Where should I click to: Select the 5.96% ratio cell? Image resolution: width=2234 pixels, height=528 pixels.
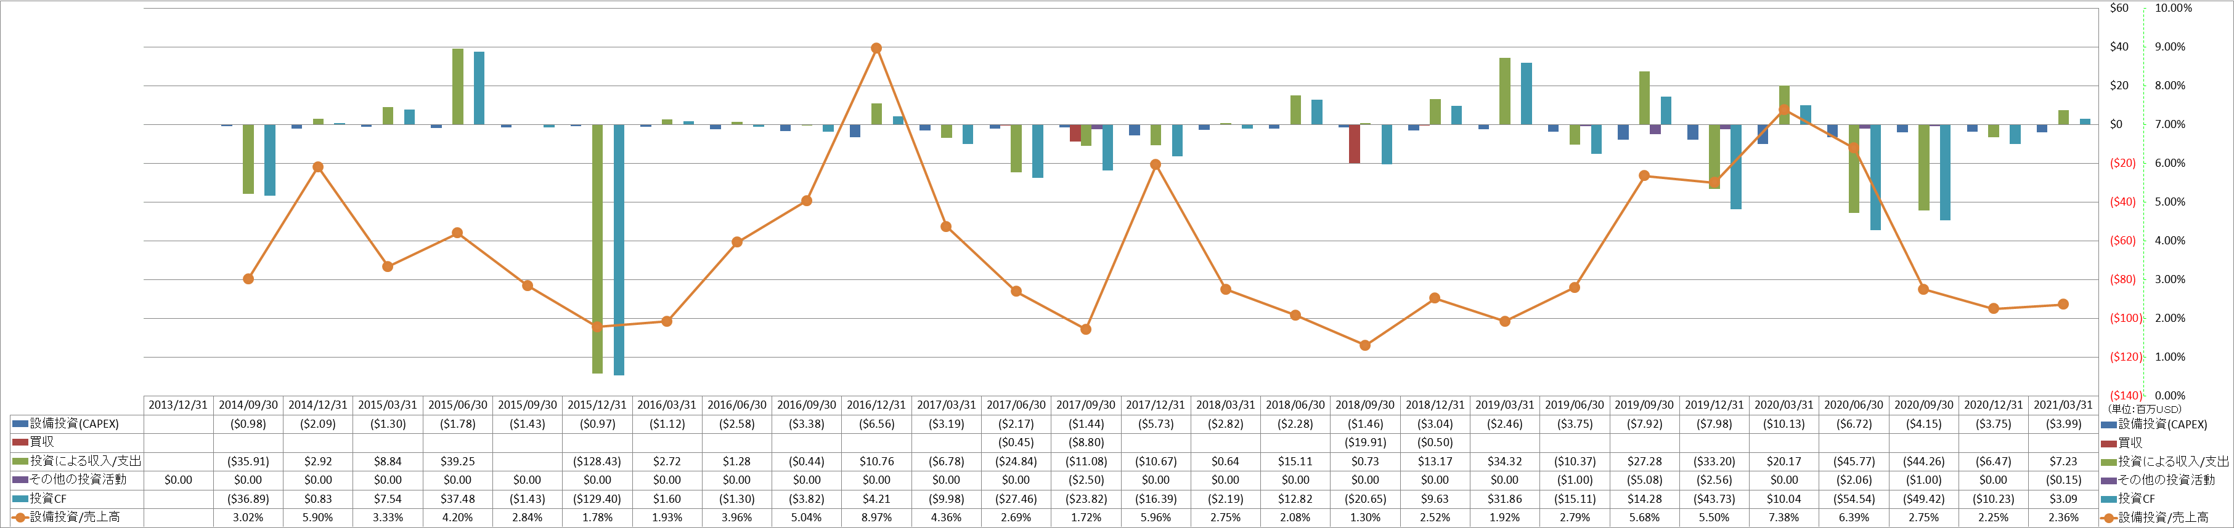coord(1155,518)
